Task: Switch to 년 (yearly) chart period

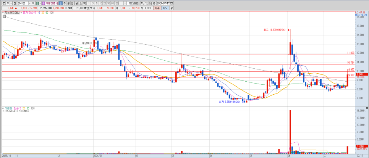Action: [72, 3]
